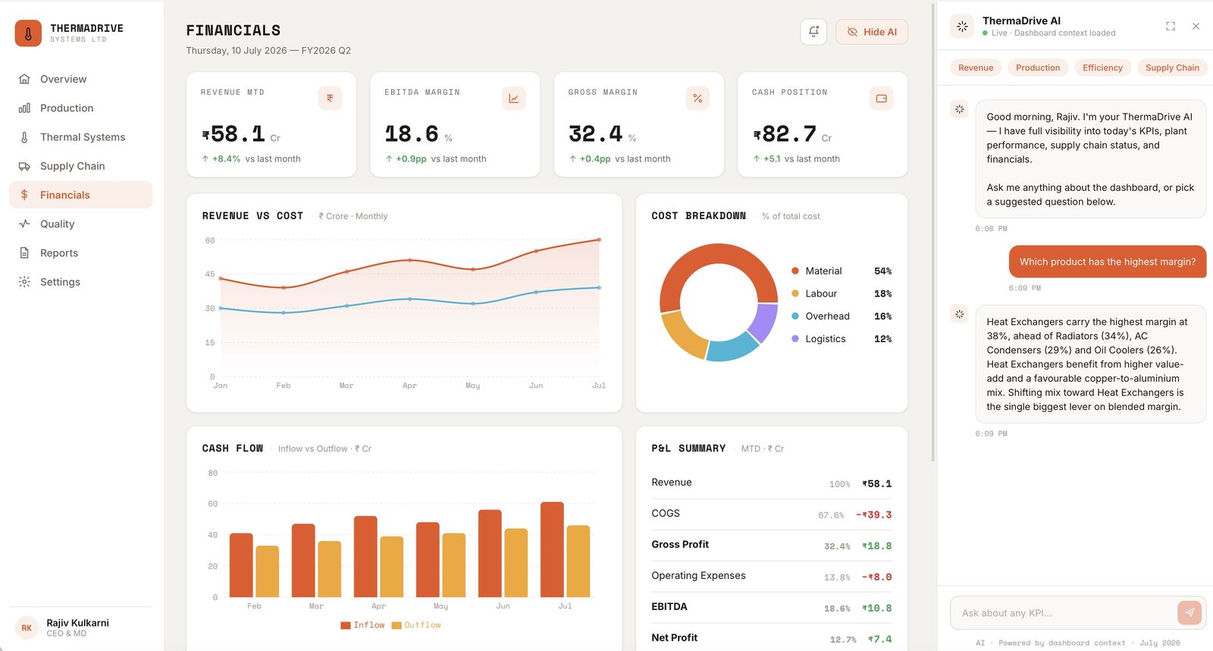Click the percent icon on Gross Margin card
The image size is (1213, 651).
pyautogui.click(x=697, y=98)
